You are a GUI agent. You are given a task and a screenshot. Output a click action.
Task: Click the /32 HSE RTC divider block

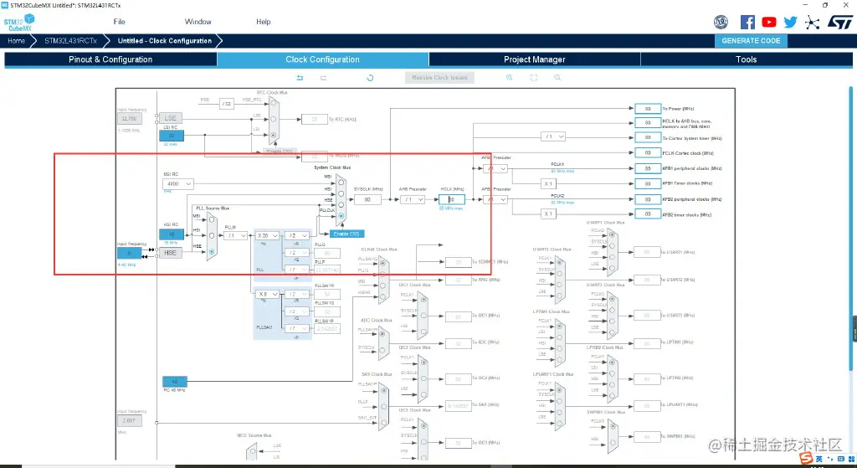227,103
